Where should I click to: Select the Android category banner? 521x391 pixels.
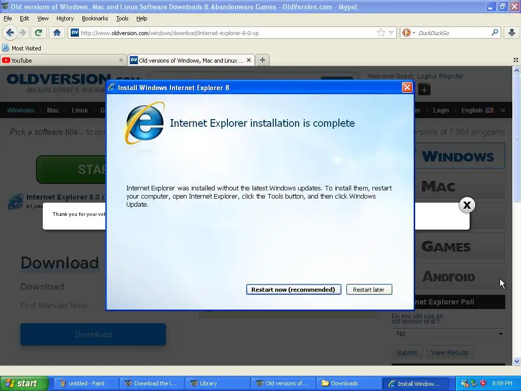[x=459, y=276]
